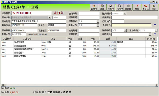Click the 关闭 close toolbar button
159x96 pixels.
click(x=154, y=7)
